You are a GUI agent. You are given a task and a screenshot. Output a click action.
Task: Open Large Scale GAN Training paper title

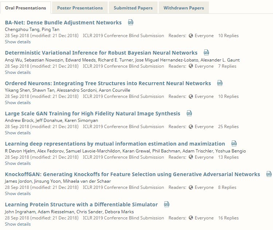[92, 114]
